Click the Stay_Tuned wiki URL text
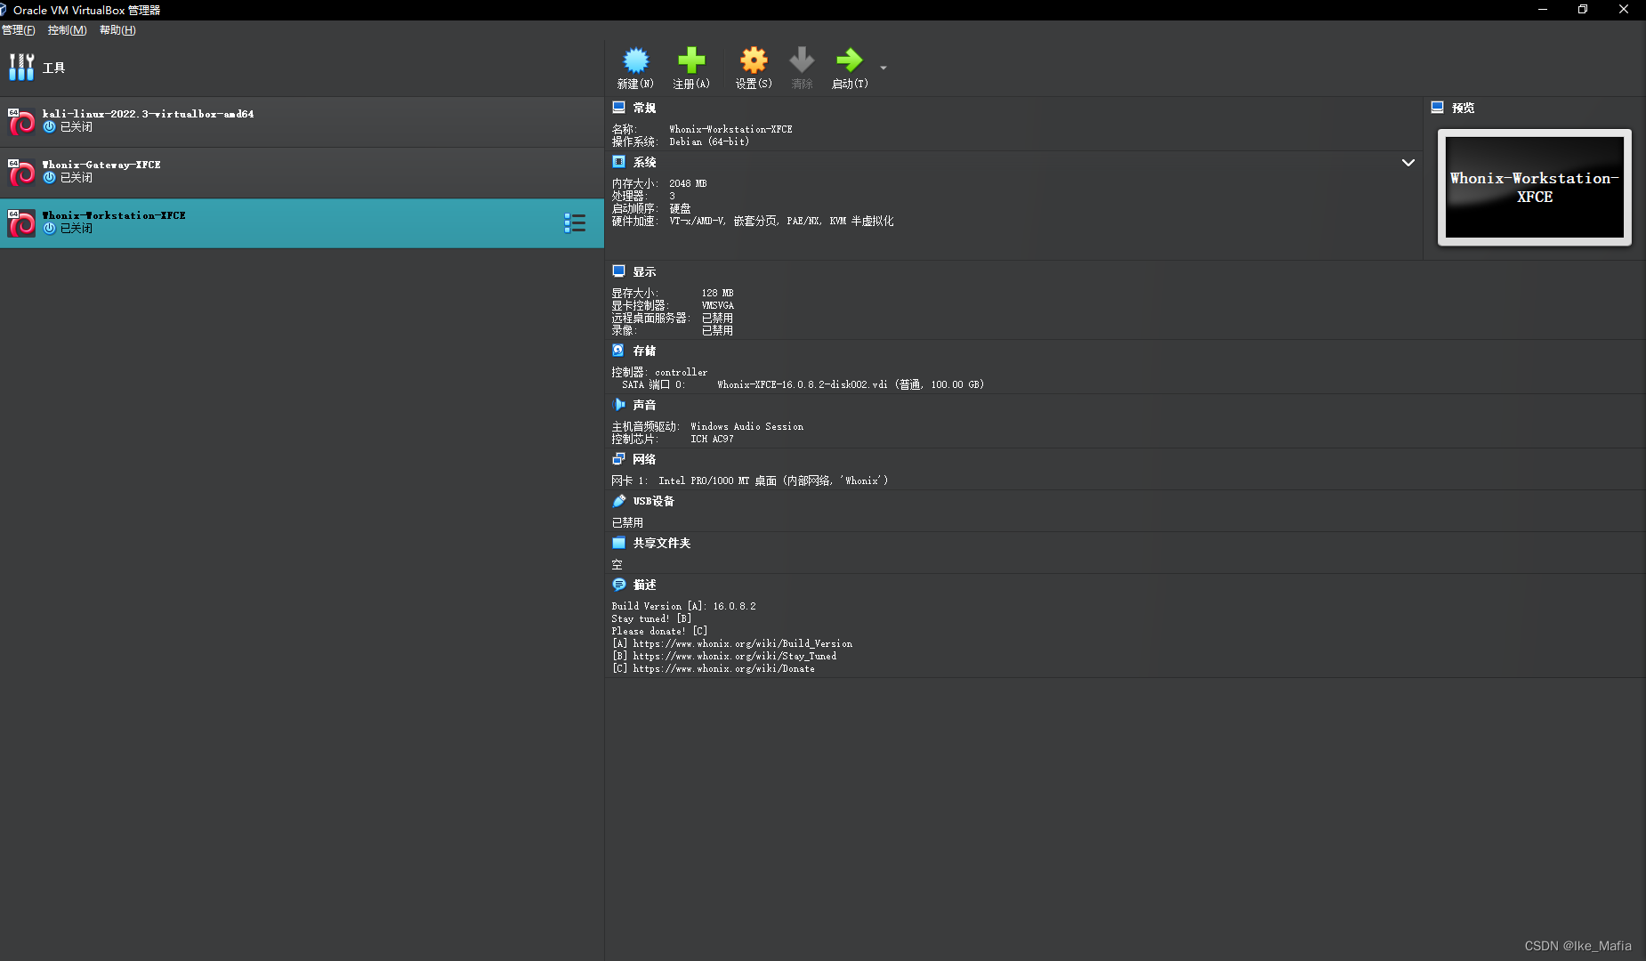Viewport: 1646px width, 961px height. pos(734,656)
